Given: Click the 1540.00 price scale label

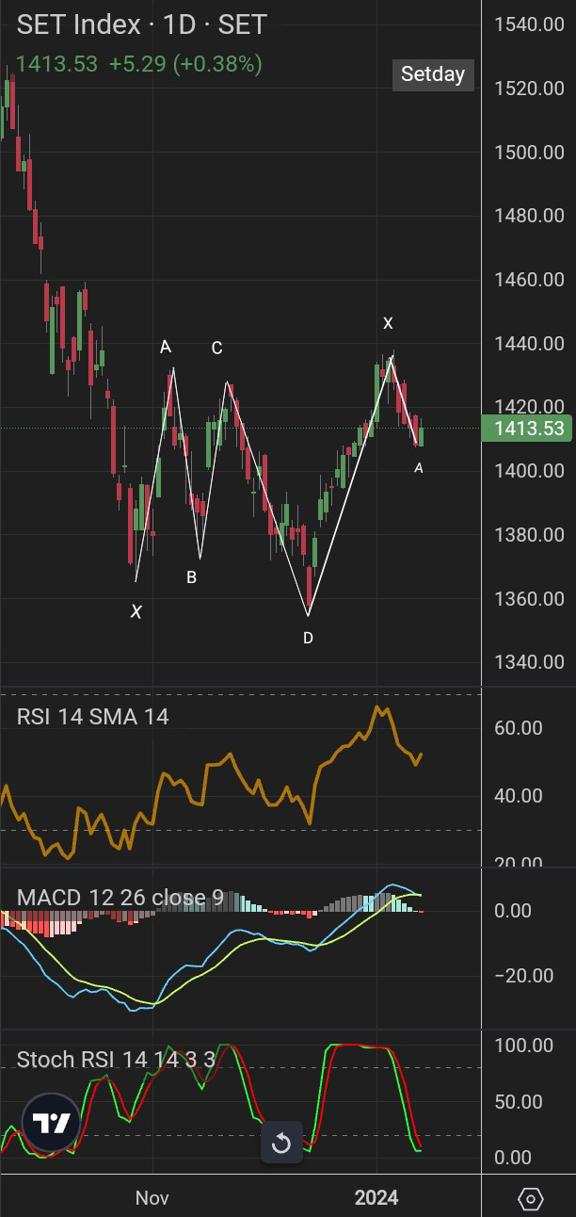Looking at the screenshot, I should 529,24.
